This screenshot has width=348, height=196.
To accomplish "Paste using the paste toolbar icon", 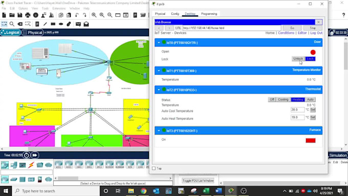I will 69,15.
